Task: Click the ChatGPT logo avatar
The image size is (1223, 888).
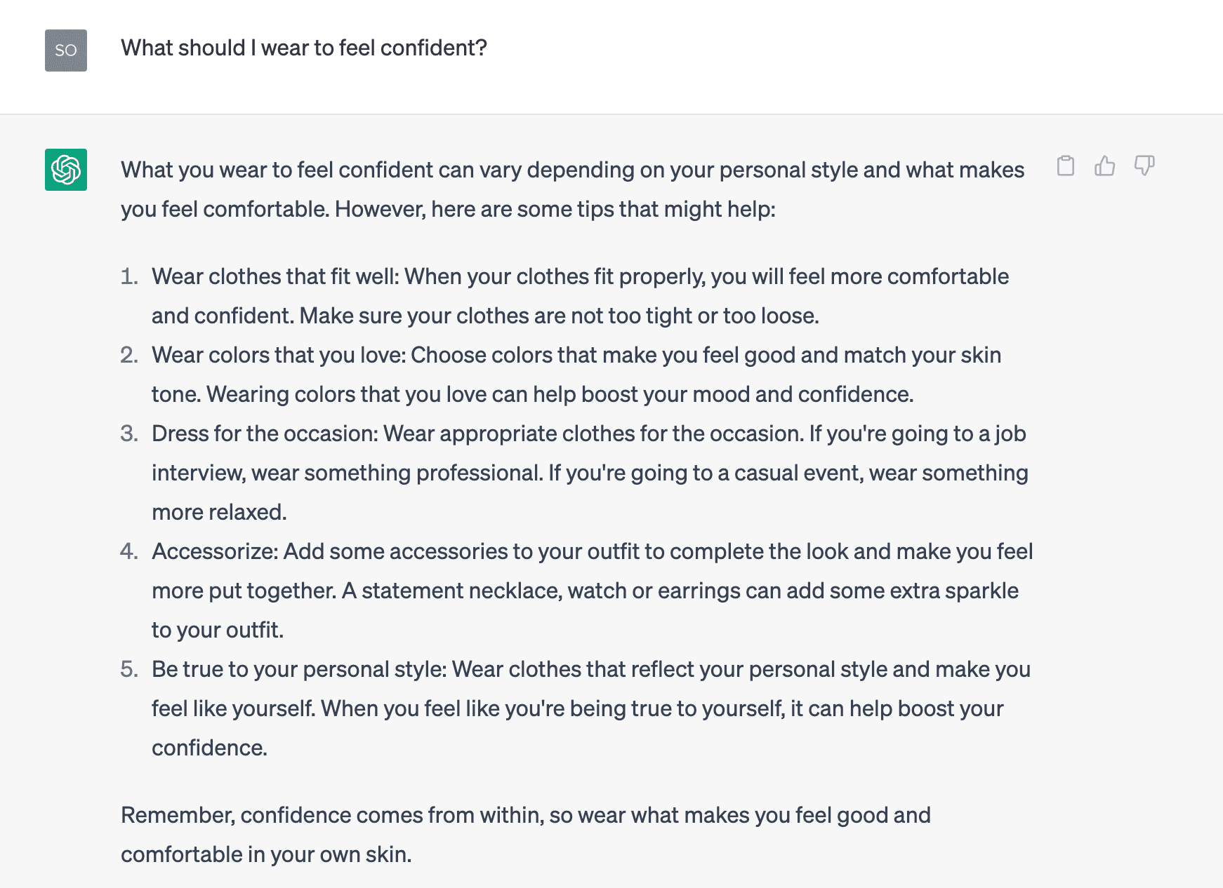Action: tap(66, 170)
